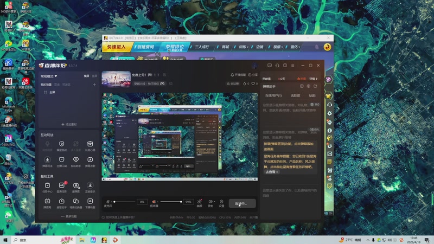
Task: Switch to 活跃度 tab in 弹幕助手
Action: (295, 95)
